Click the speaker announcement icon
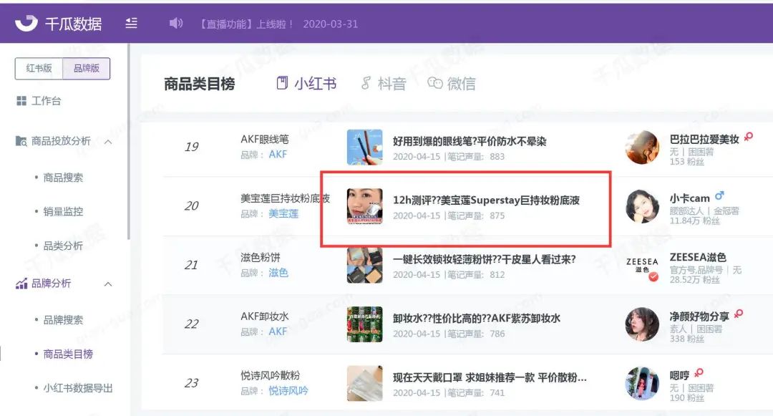 point(176,23)
